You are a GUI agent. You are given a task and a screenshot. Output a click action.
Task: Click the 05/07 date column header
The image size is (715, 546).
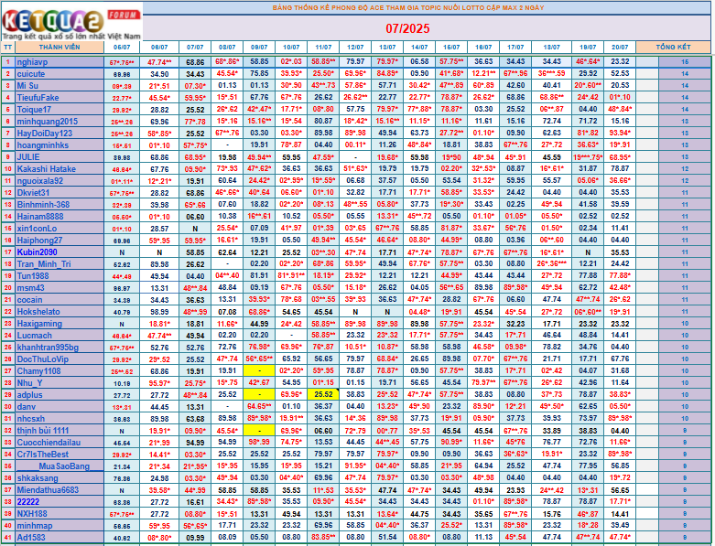coord(122,46)
